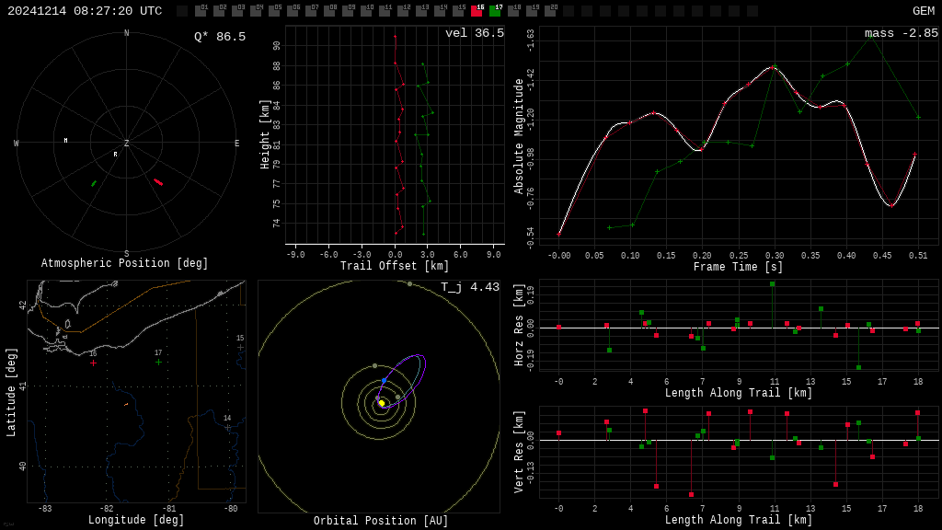Image resolution: width=942 pixels, height=530 pixels.
Task: Pick the station 14 marker on the map
Action: coord(227,427)
